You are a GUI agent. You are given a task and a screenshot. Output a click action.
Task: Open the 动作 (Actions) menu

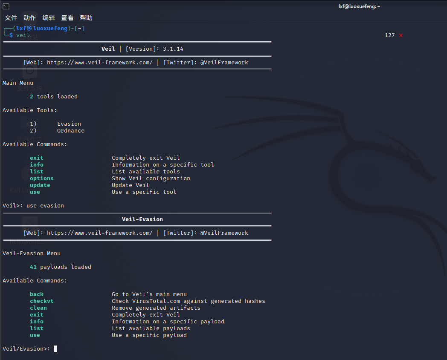[30, 17]
